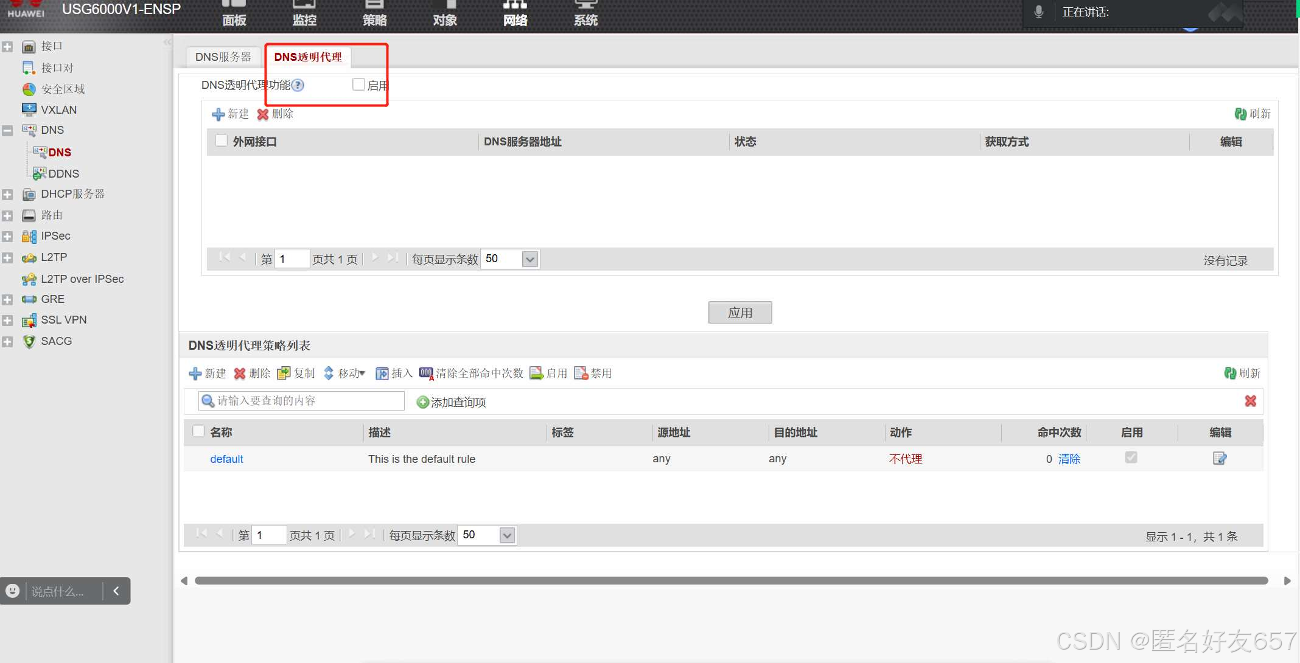Click the edit icon for default rule
This screenshot has width=1300, height=663.
pyautogui.click(x=1219, y=459)
